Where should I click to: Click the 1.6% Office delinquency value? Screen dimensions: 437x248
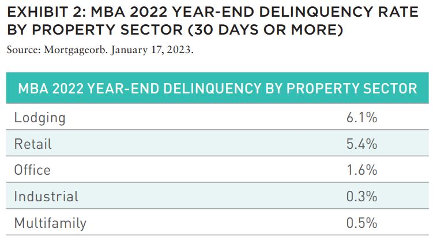pyautogui.click(x=361, y=170)
